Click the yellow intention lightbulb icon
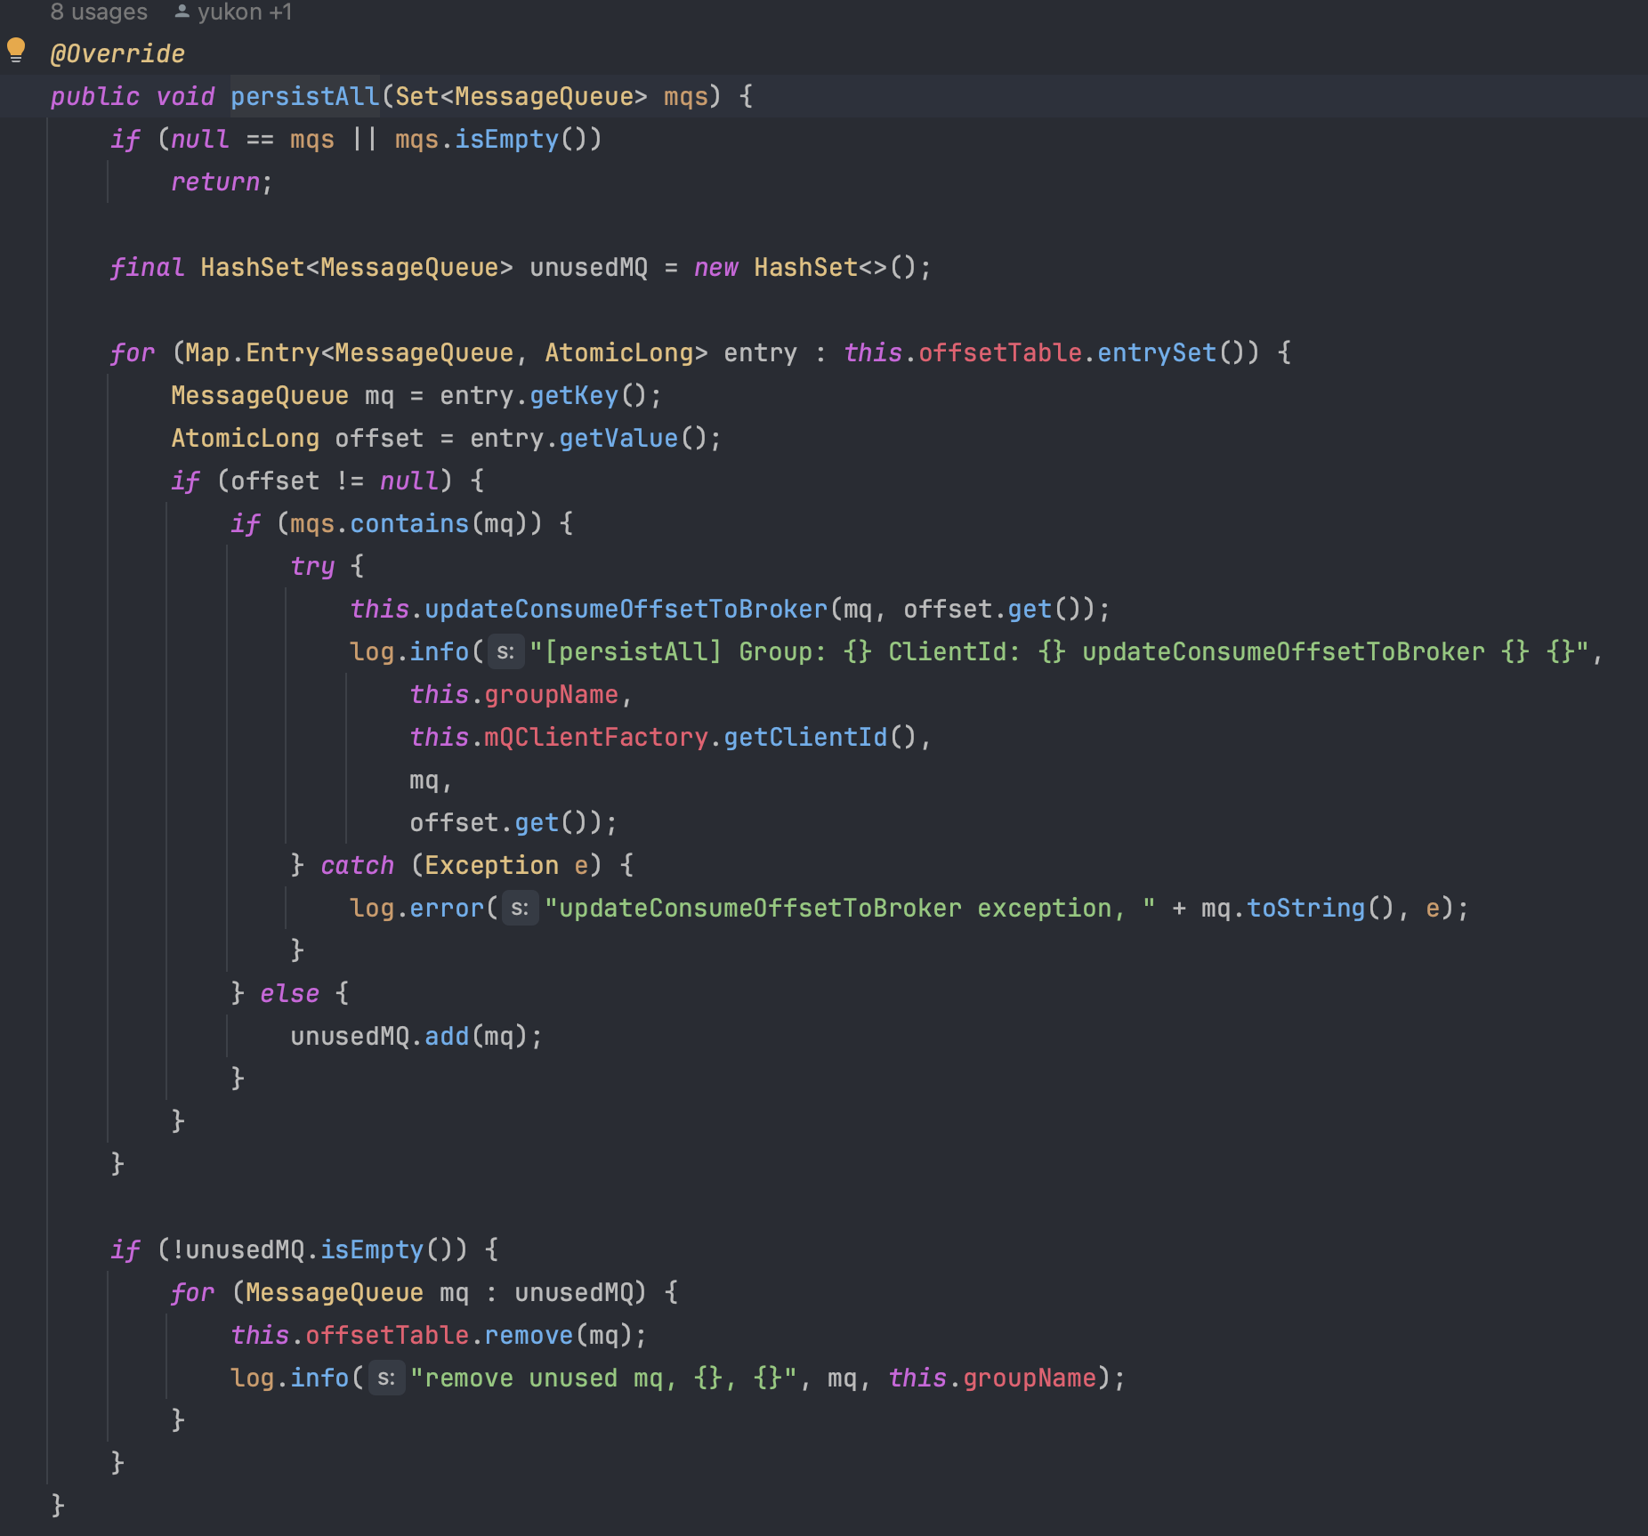The width and height of the screenshot is (1648, 1536). click(x=14, y=52)
